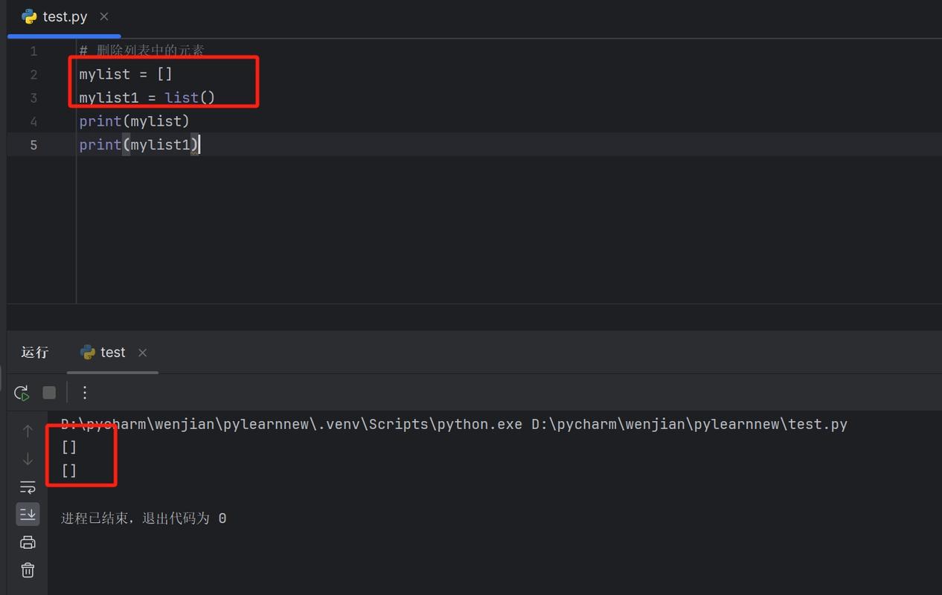Select the test.py editor tab
942x595 pixels.
click(65, 16)
